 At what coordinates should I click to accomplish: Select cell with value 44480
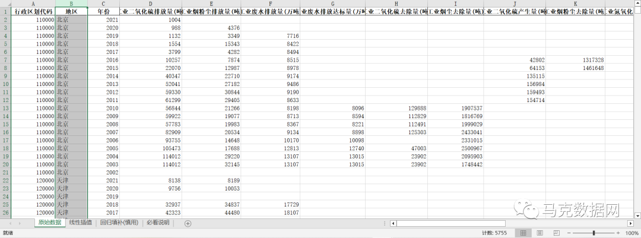pyautogui.click(x=211, y=212)
